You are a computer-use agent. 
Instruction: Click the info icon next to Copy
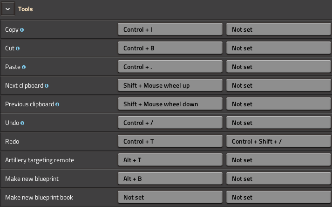pos(22,30)
